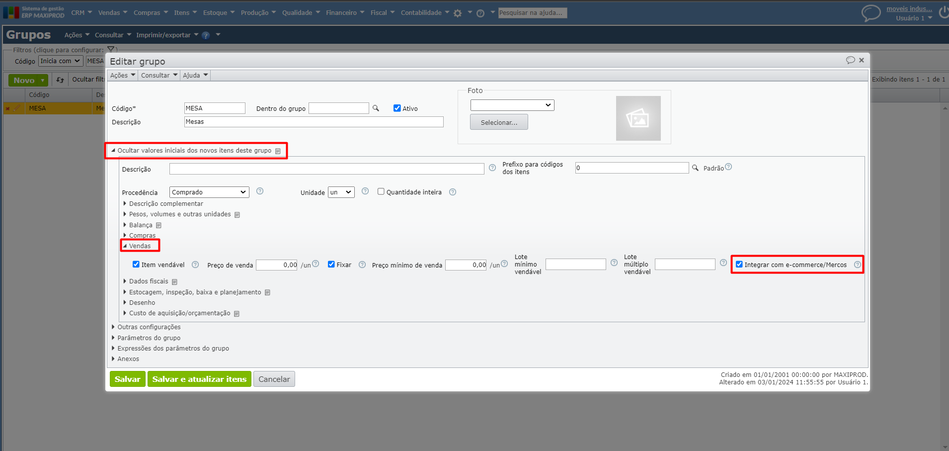Open the Procedência dropdown

click(x=209, y=192)
